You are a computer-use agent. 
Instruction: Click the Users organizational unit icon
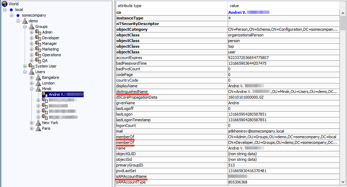32,72
